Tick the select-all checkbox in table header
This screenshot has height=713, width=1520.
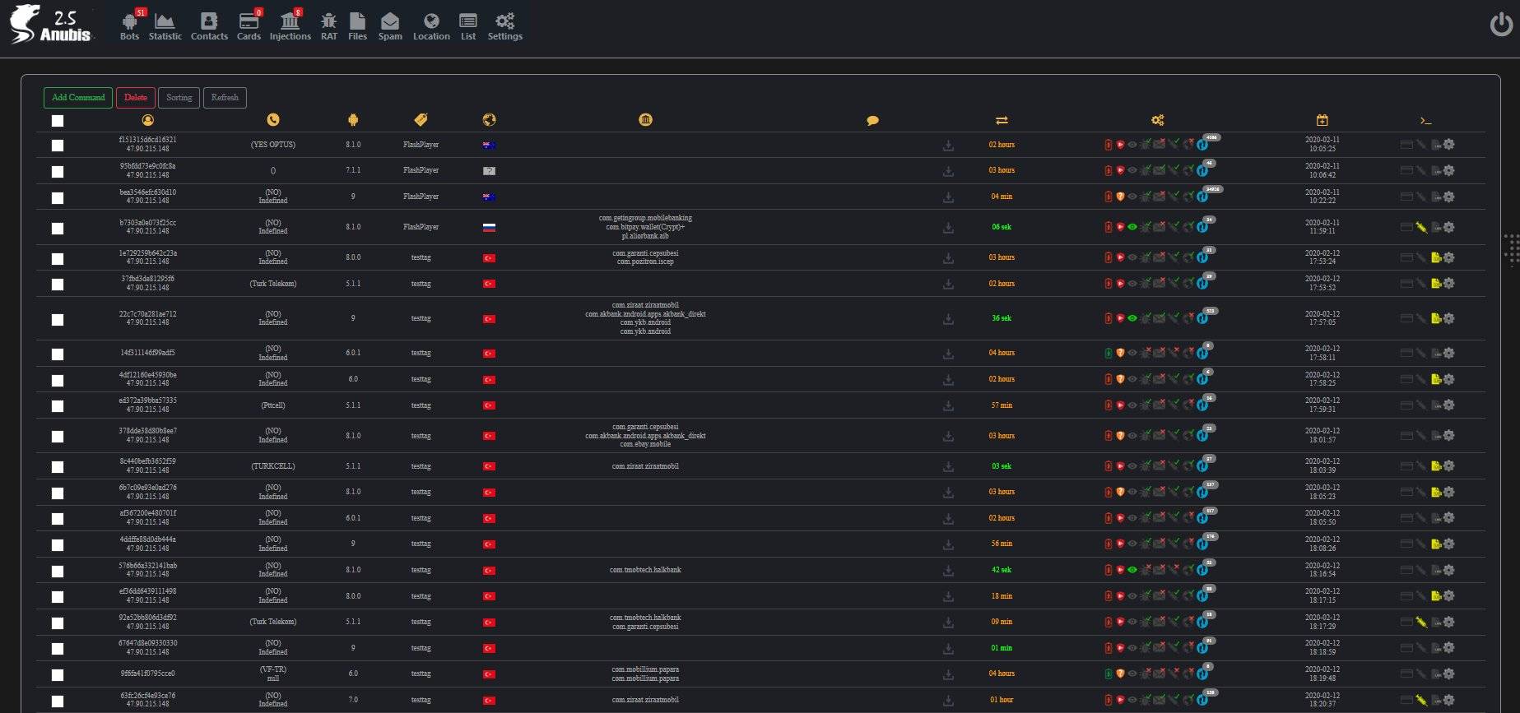[58, 121]
